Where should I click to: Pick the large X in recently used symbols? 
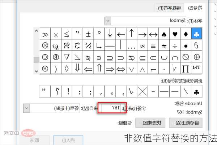[142, 91]
